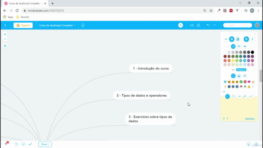
Task: Add a new topic with plus button
Action: 180,25
